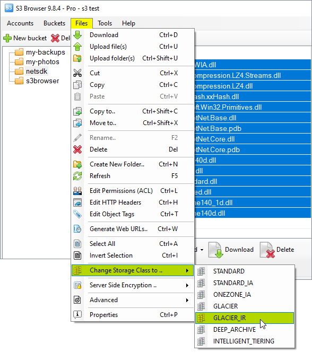Select the s3browser bucket

click(42, 81)
